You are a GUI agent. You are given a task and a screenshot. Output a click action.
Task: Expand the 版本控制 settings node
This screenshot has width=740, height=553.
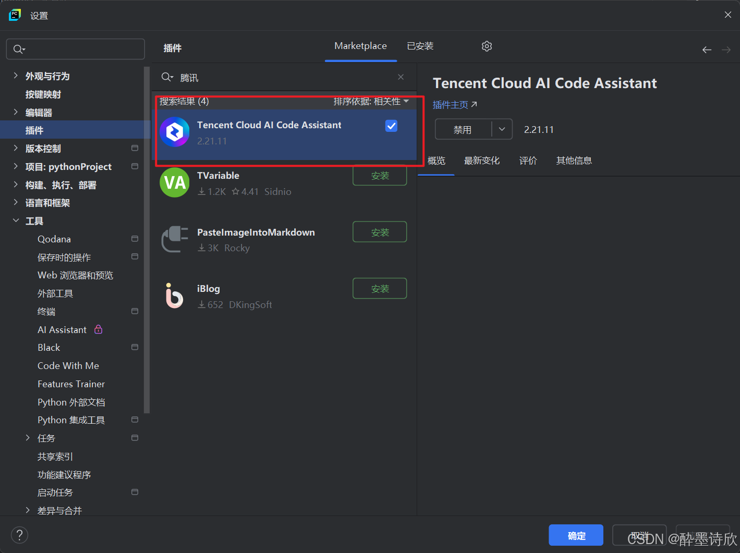[x=16, y=148]
